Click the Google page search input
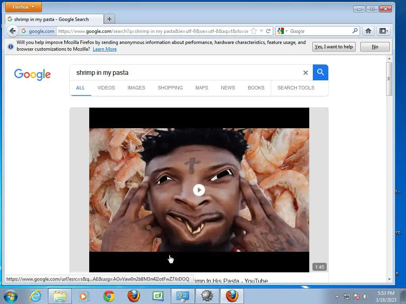The image size is (406, 304). tap(186, 73)
